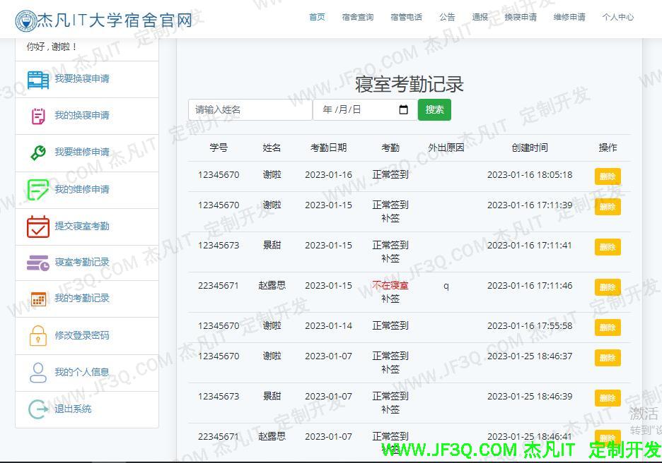Screen dimensions: 662x463
Task: Open 宿舍查询 in the top navigation
Action: tap(357, 17)
